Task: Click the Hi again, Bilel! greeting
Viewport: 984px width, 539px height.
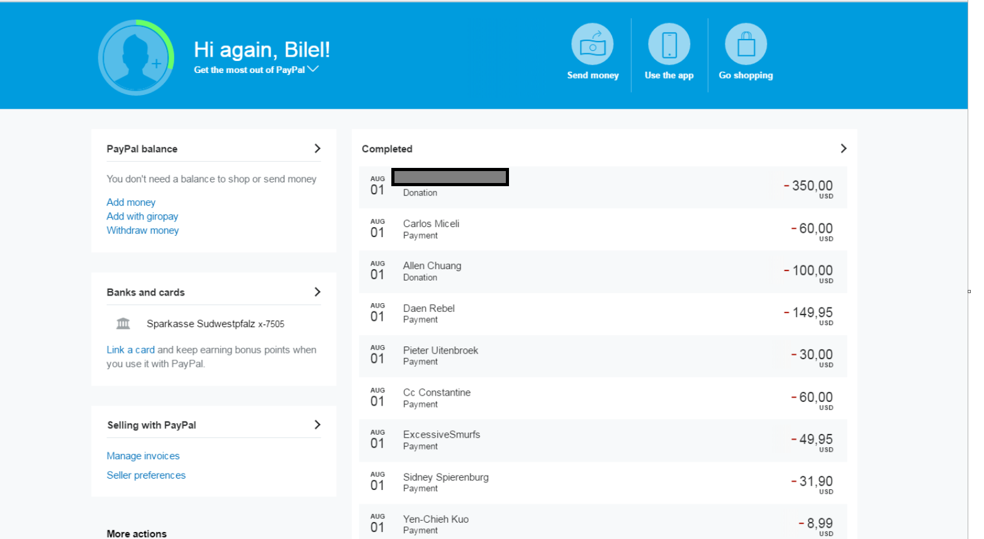Action: point(262,50)
